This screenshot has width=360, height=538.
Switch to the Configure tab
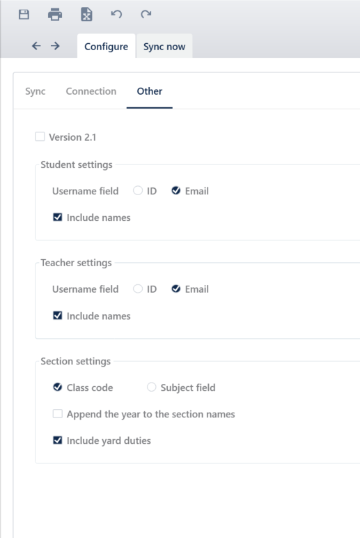[x=107, y=46]
